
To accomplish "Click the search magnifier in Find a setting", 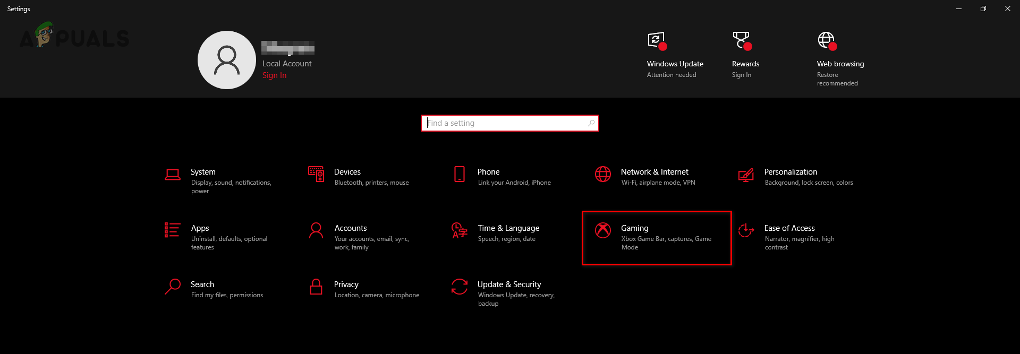I will point(591,123).
